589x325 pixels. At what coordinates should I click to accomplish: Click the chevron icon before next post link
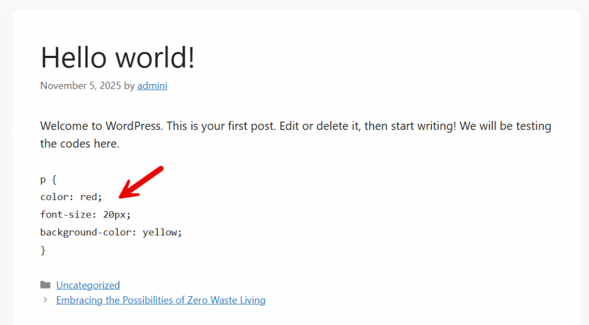45,300
